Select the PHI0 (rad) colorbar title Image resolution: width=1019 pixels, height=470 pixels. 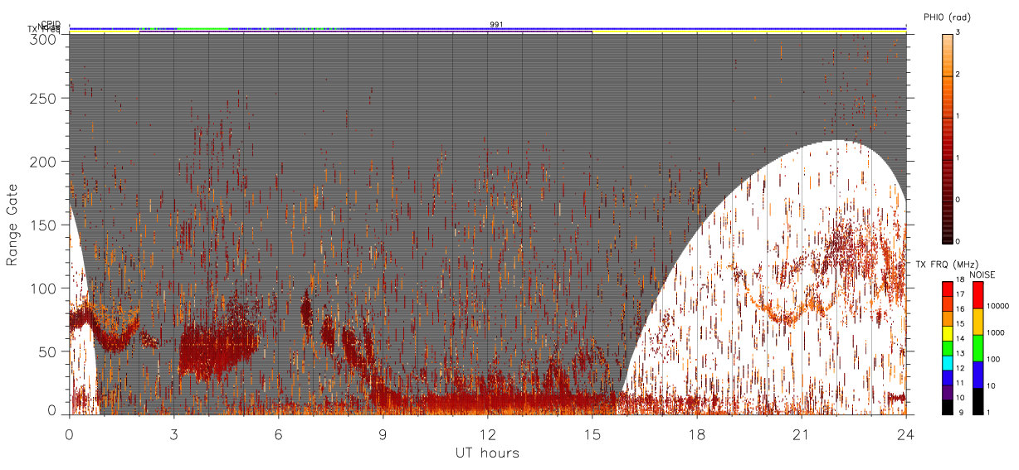click(947, 17)
